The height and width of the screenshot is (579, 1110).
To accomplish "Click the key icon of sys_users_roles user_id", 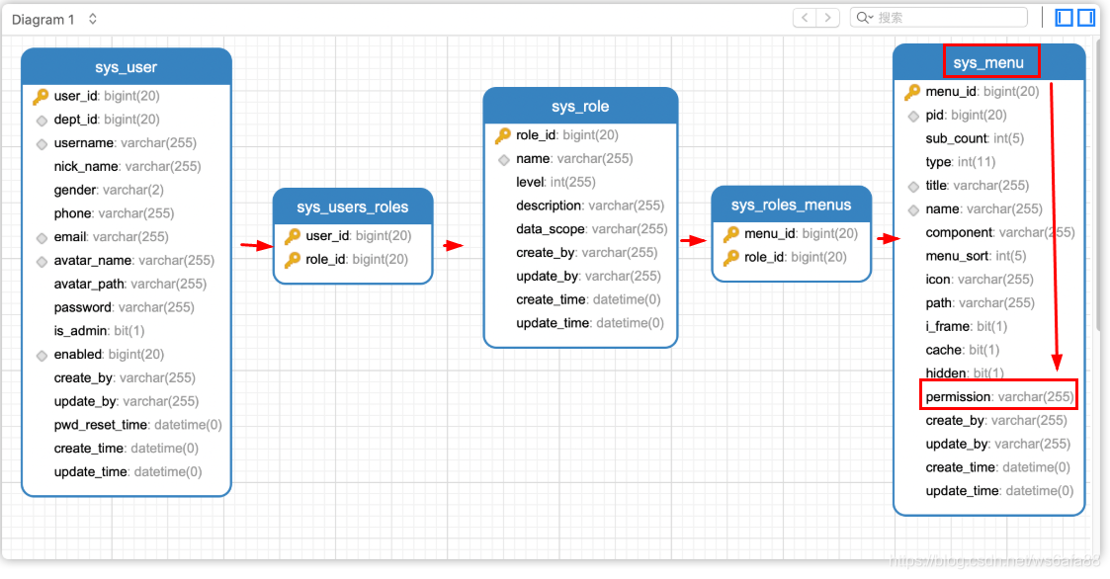I will click(x=293, y=236).
